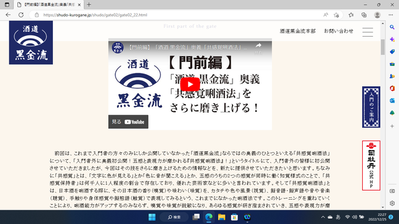Screen dimensions: 399x224
Task: Open Task View on taskbar
Action: click(x=196, y=217)
